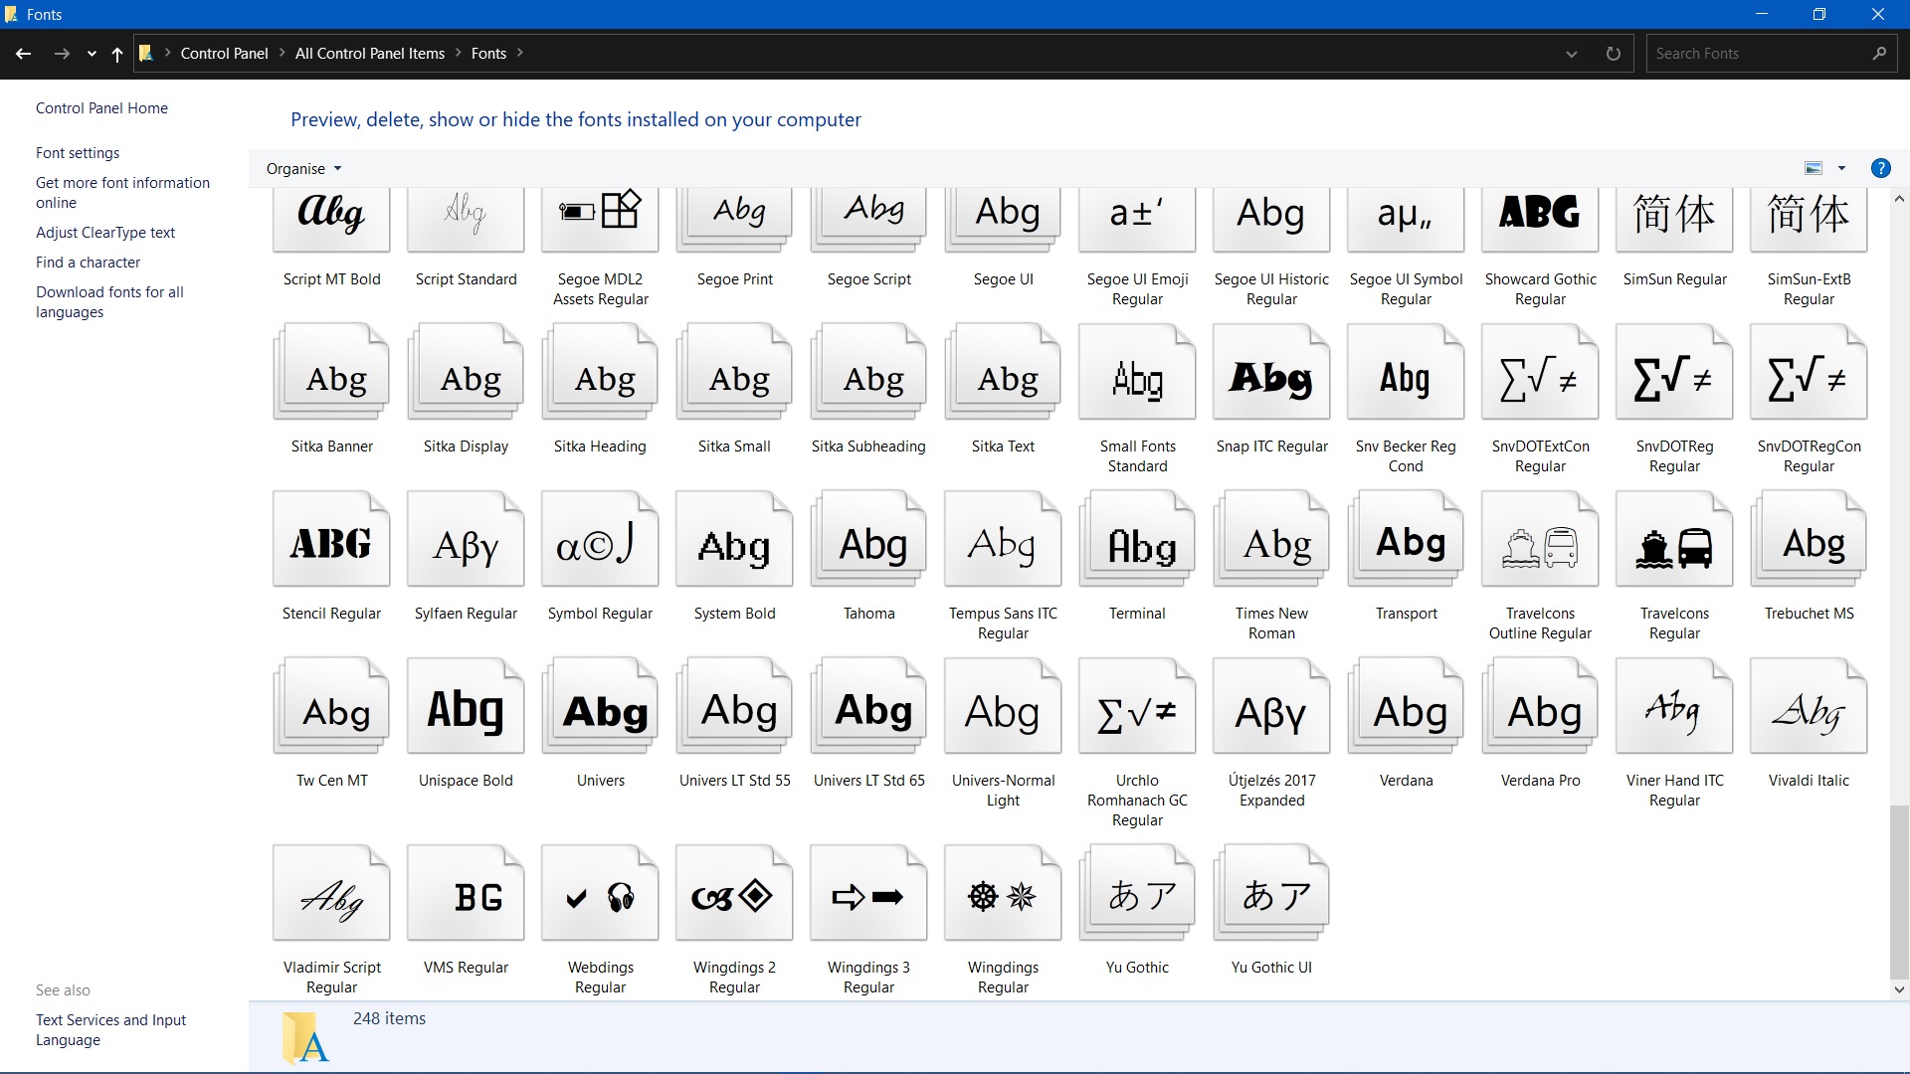Expand the address bar history dropdown

click(1571, 54)
